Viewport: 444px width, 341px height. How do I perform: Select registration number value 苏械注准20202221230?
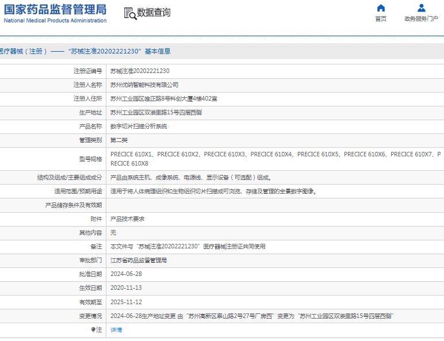point(140,71)
